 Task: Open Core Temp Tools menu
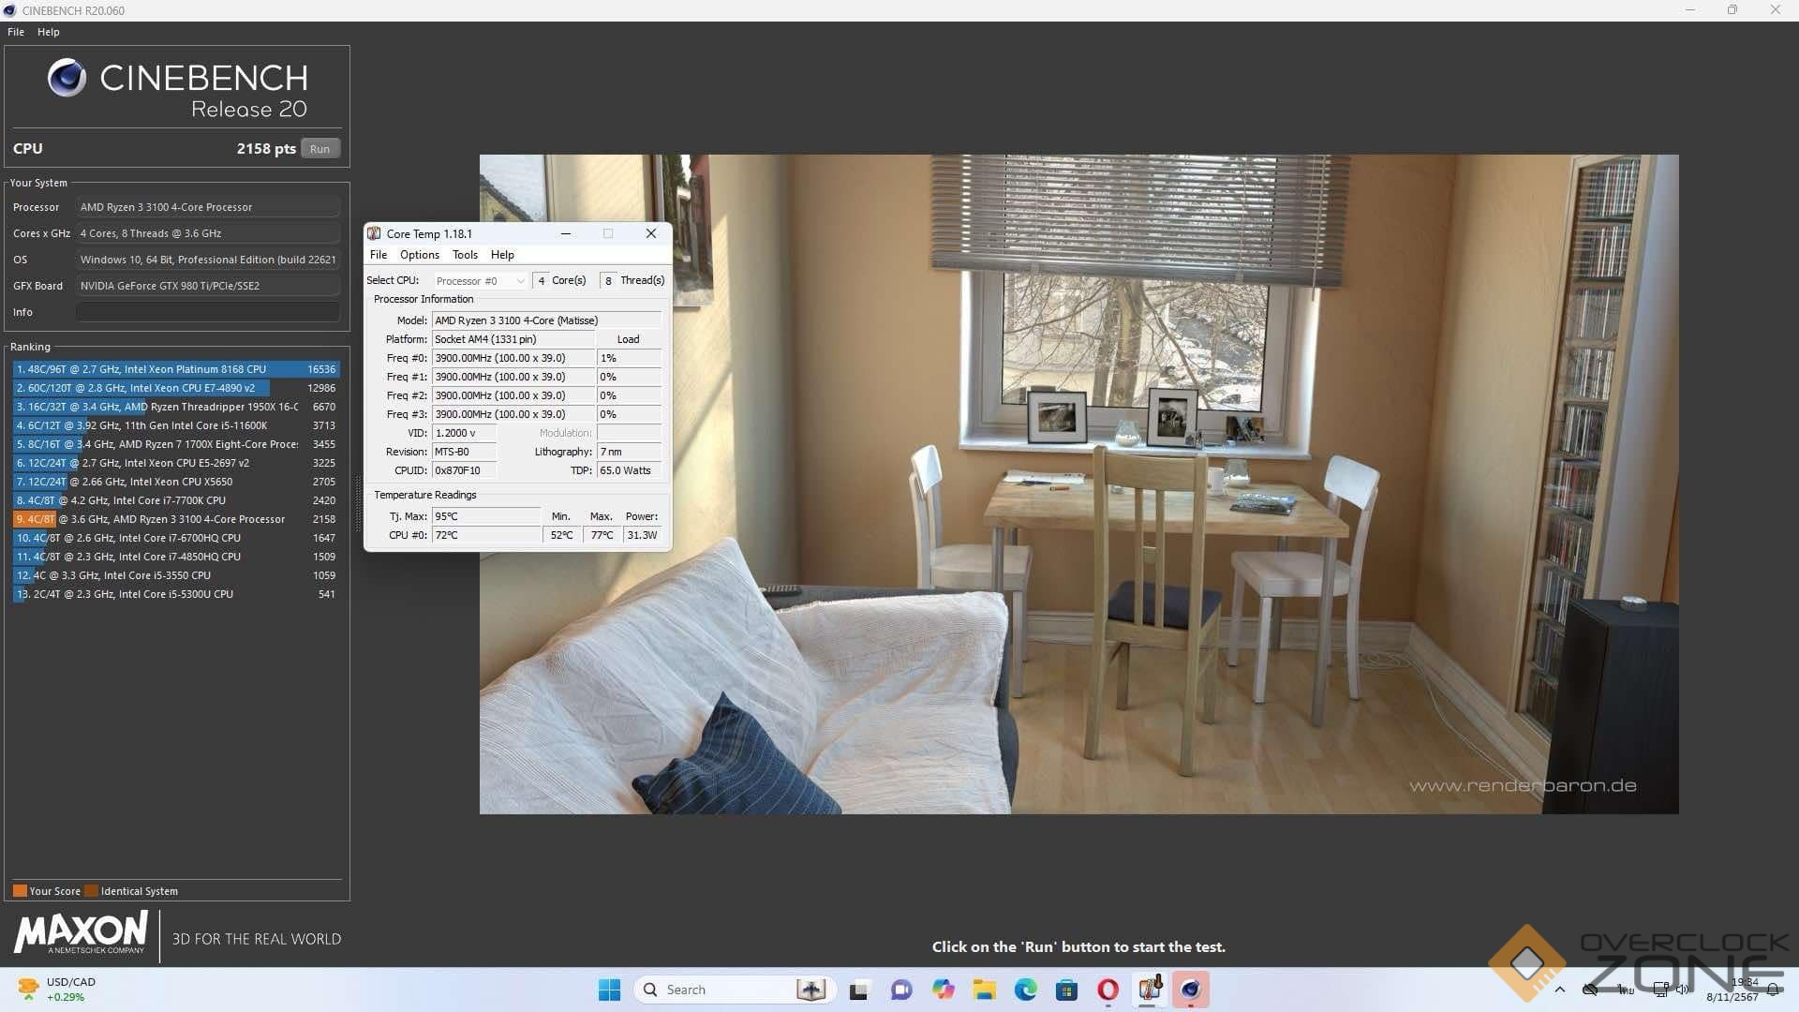tap(465, 255)
